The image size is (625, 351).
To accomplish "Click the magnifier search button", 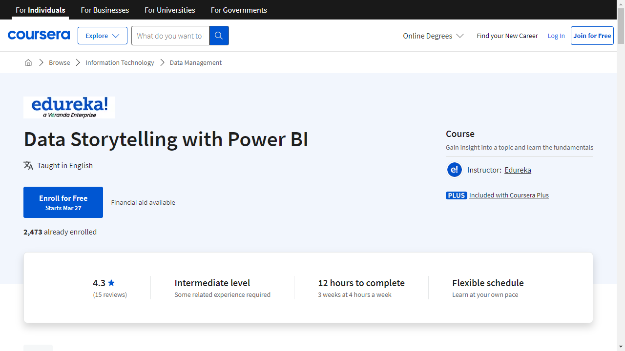I will point(219,36).
